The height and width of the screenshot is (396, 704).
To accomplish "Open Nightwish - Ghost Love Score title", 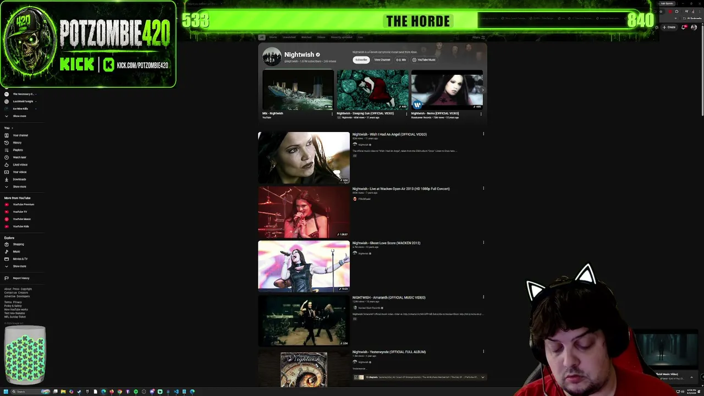I will coord(386,243).
